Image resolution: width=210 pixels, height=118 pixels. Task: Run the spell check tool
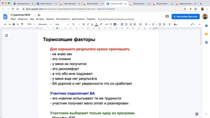pos(18,24)
